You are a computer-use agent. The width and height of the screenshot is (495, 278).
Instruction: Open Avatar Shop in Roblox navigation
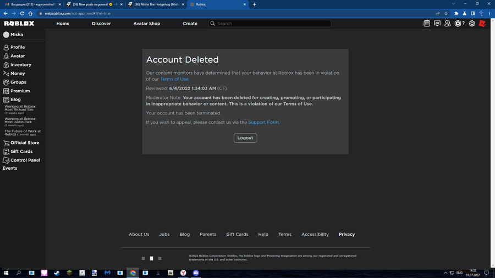[147, 23]
